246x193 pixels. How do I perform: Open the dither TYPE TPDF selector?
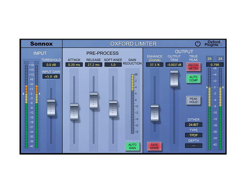point(194,135)
